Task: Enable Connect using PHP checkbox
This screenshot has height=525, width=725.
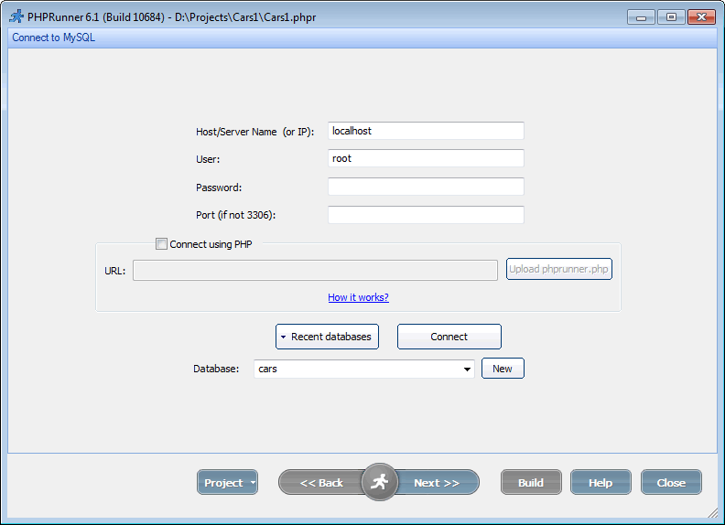Action: click(161, 244)
